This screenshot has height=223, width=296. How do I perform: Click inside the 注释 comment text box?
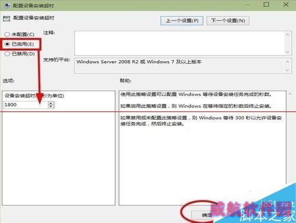tap(179, 43)
